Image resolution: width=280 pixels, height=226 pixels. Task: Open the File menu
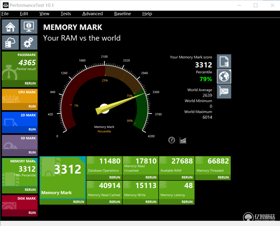click(x=5, y=14)
